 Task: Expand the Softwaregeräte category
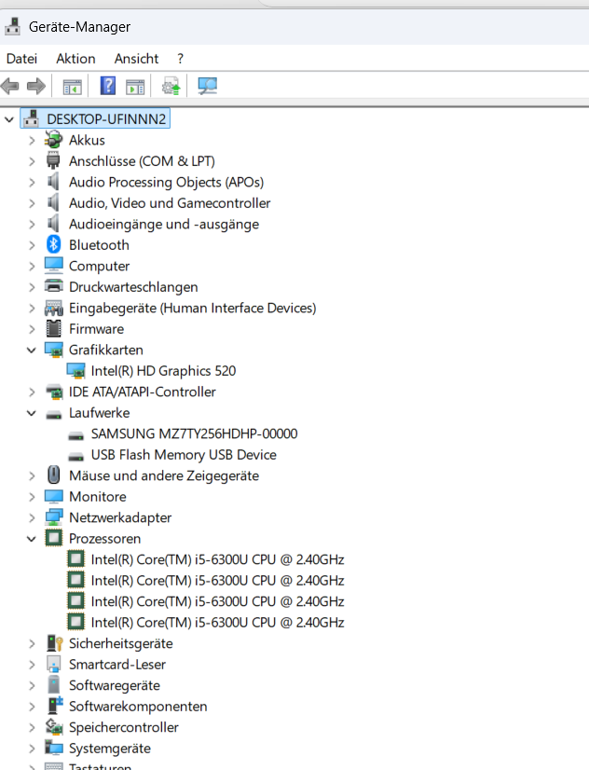tap(32, 685)
